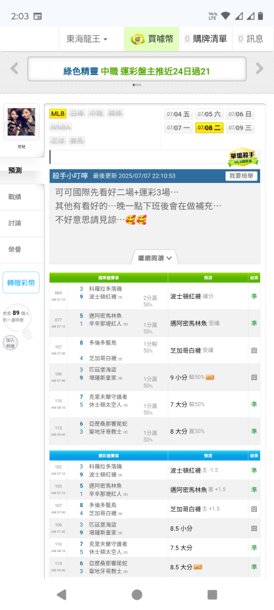Select the MLB league tab
Screen dimensions: 274x610
click(58, 113)
